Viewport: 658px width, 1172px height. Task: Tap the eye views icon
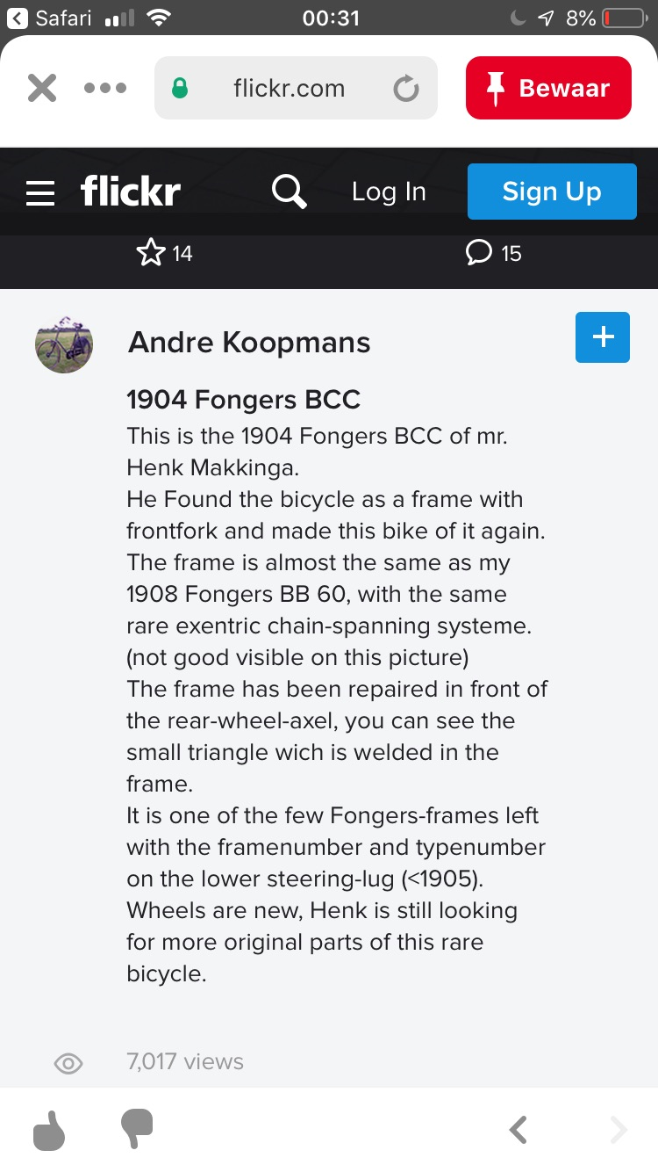68,1064
